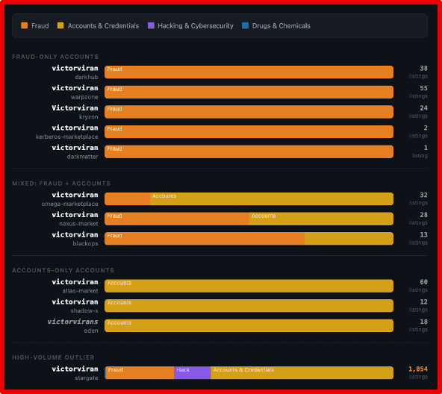Select the atlas-market Accounts bar
Image resolution: width=442 pixels, height=394 pixels.
pyautogui.click(x=249, y=286)
